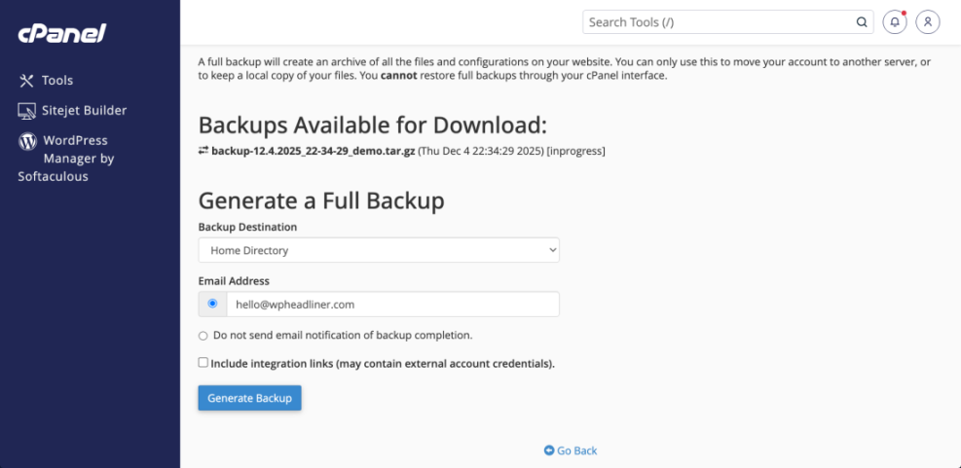Click the Go Back arrow icon
The height and width of the screenshot is (468, 961).
(549, 450)
